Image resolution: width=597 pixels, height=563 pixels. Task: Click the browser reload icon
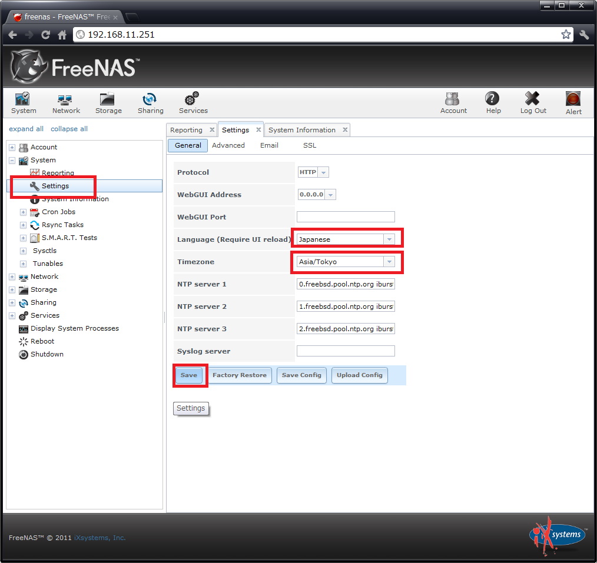[x=46, y=35]
